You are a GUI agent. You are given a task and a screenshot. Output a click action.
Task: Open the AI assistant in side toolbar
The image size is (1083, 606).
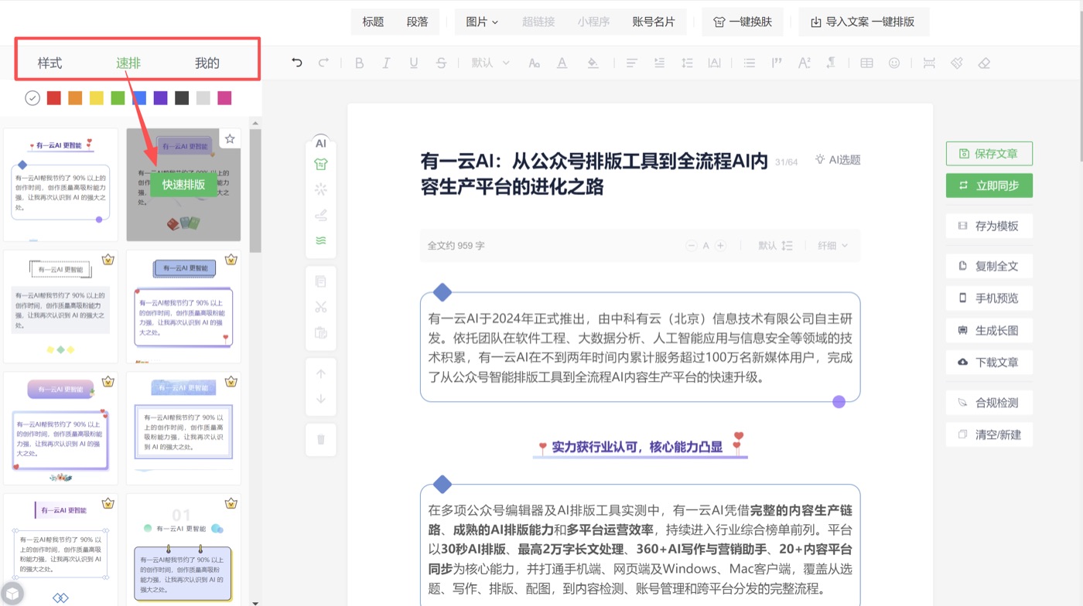pyautogui.click(x=321, y=143)
